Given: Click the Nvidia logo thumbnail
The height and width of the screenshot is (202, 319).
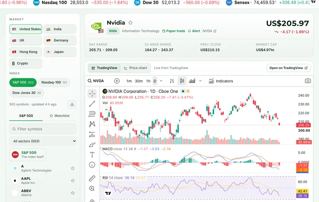Looking at the screenshot, I should tap(96, 27).
